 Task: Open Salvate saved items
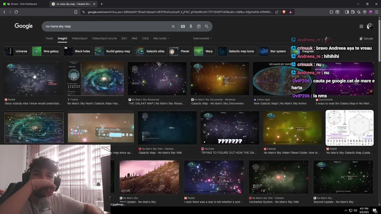pyautogui.click(x=366, y=39)
